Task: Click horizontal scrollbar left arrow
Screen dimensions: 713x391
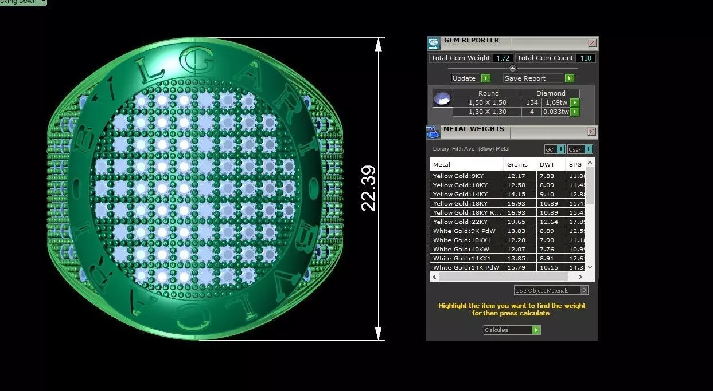Action: point(434,277)
